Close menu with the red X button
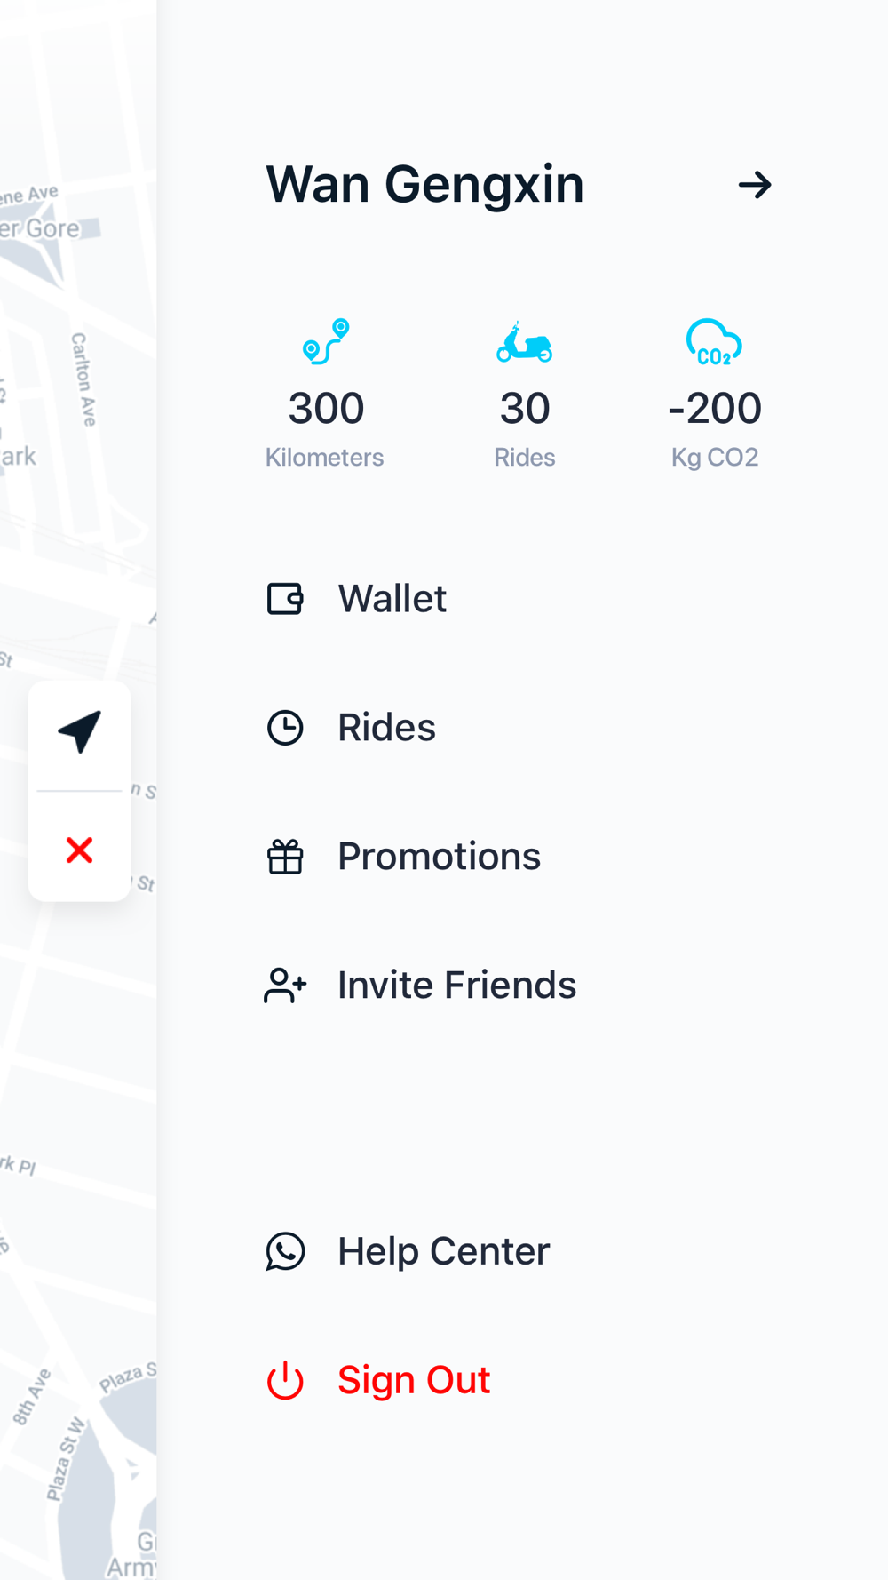Viewport: 888px width, 1580px height. coord(79,850)
